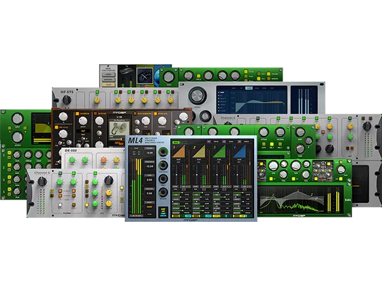Turn first green knob on DE-555

click(72, 160)
